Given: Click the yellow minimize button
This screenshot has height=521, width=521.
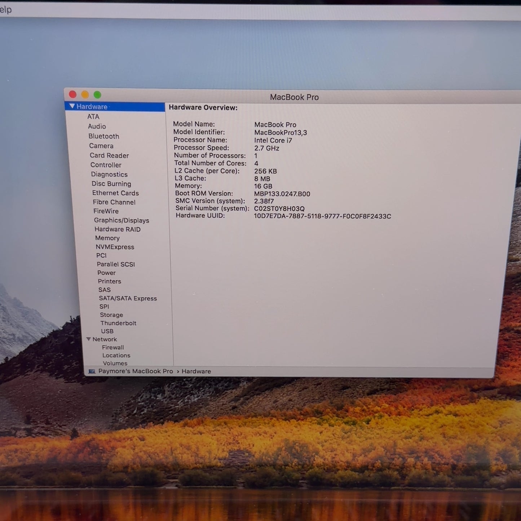Looking at the screenshot, I should (x=85, y=94).
